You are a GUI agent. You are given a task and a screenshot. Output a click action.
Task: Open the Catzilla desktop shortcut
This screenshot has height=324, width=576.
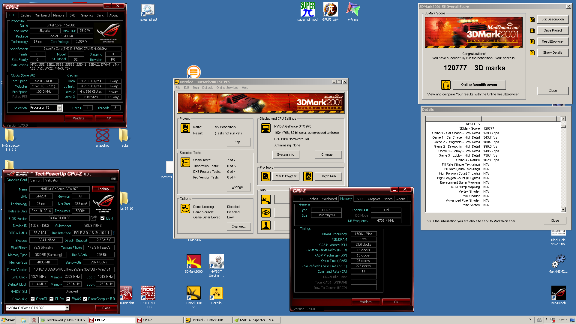pyautogui.click(x=216, y=296)
